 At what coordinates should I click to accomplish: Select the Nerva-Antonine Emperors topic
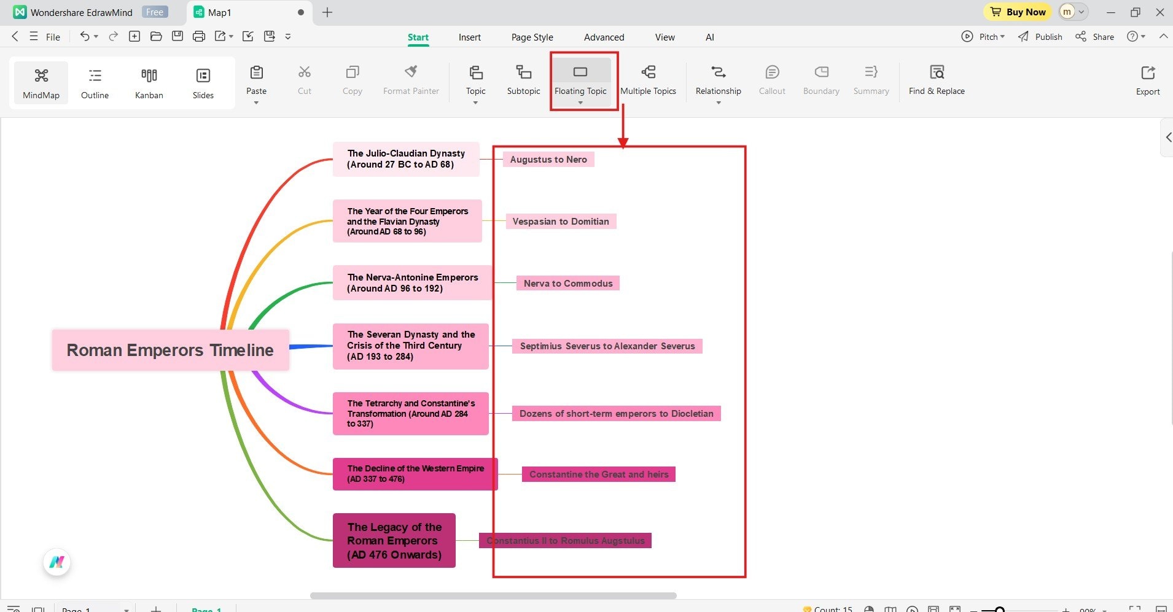click(413, 283)
